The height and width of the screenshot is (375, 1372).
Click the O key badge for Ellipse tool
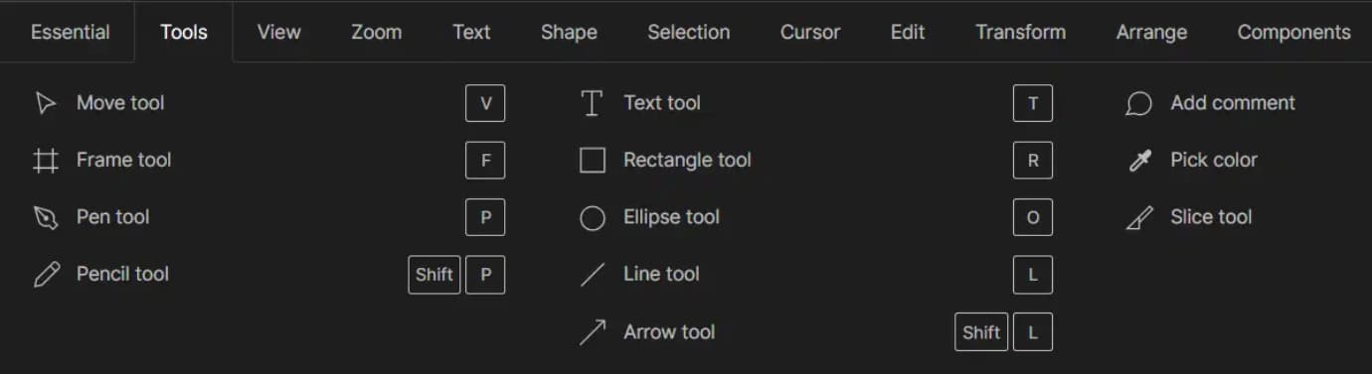1033,218
